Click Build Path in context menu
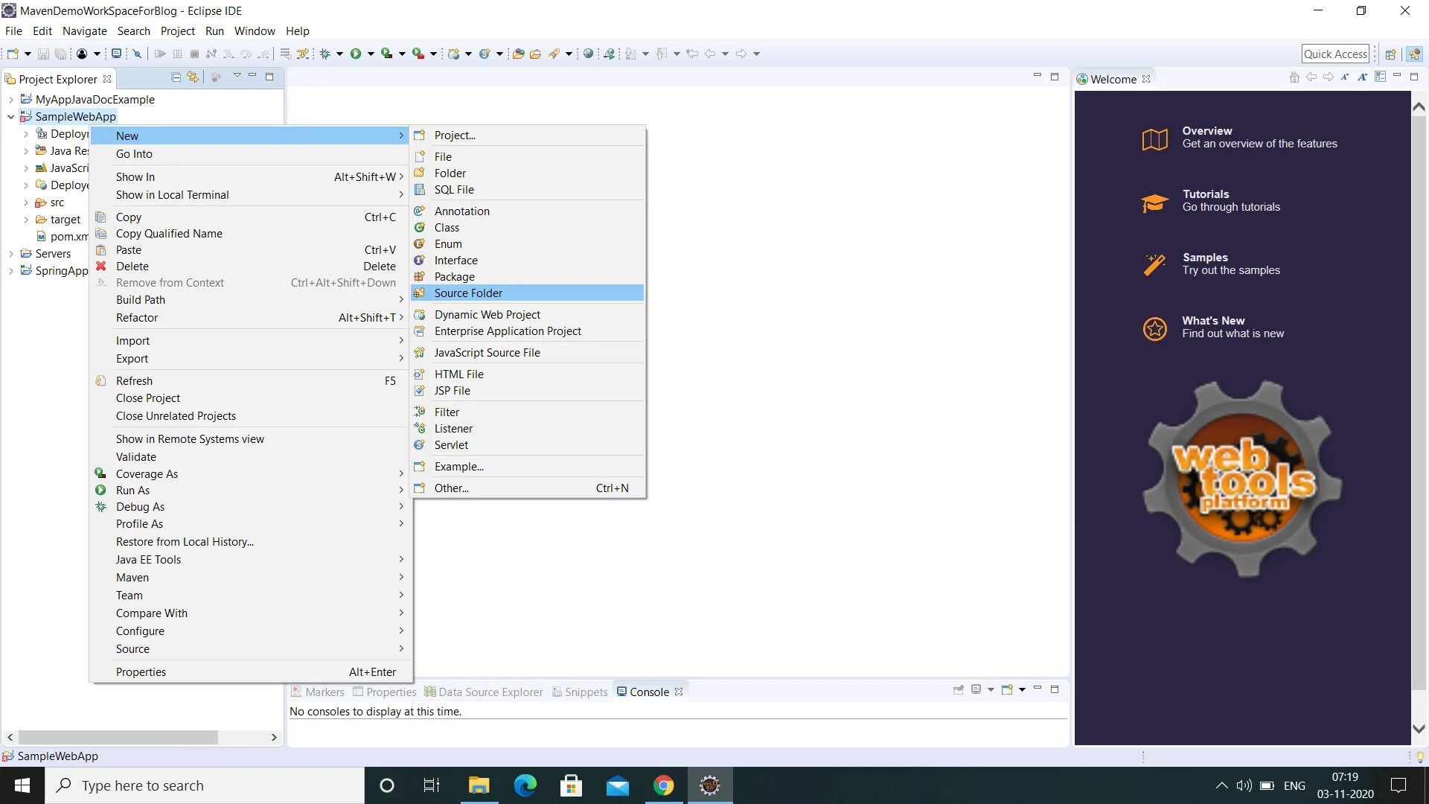Viewport: 1429px width, 804px height. (250, 300)
